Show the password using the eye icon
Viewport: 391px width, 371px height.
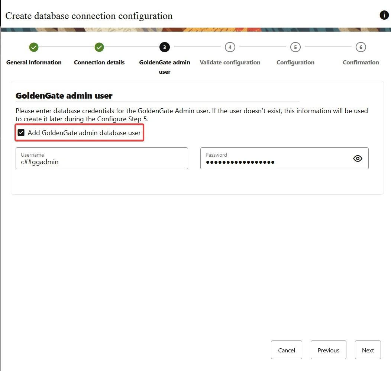358,159
